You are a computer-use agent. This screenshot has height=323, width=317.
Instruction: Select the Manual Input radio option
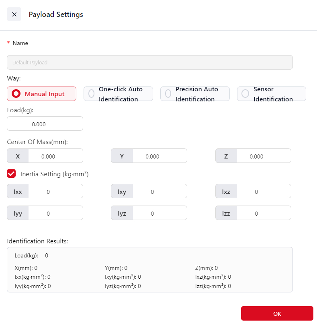(41, 94)
